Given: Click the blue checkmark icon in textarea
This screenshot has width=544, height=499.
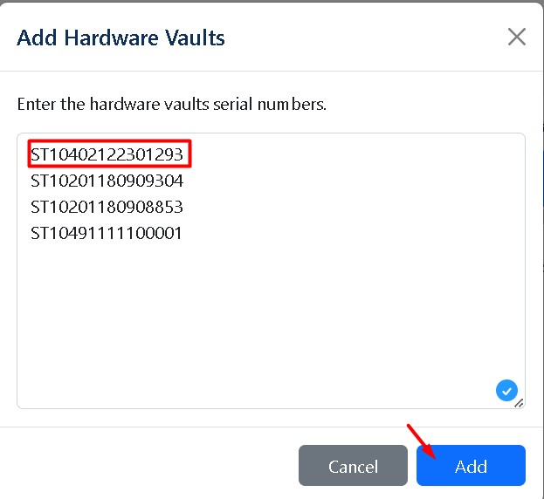Looking at the screenshot, I should click(506, 390).
